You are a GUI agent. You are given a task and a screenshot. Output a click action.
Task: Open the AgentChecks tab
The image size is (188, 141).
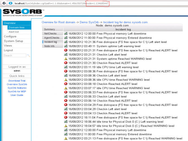[53, 38]
